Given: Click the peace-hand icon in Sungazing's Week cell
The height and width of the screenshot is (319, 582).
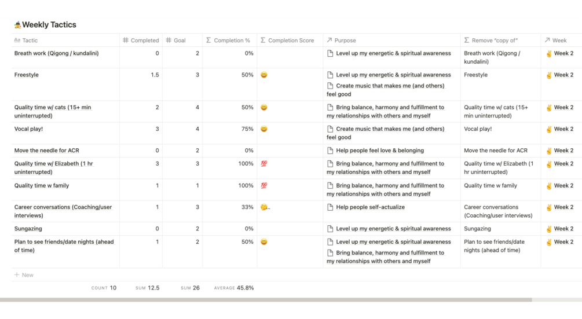Looking at the screenshot, I should point(549,229).
